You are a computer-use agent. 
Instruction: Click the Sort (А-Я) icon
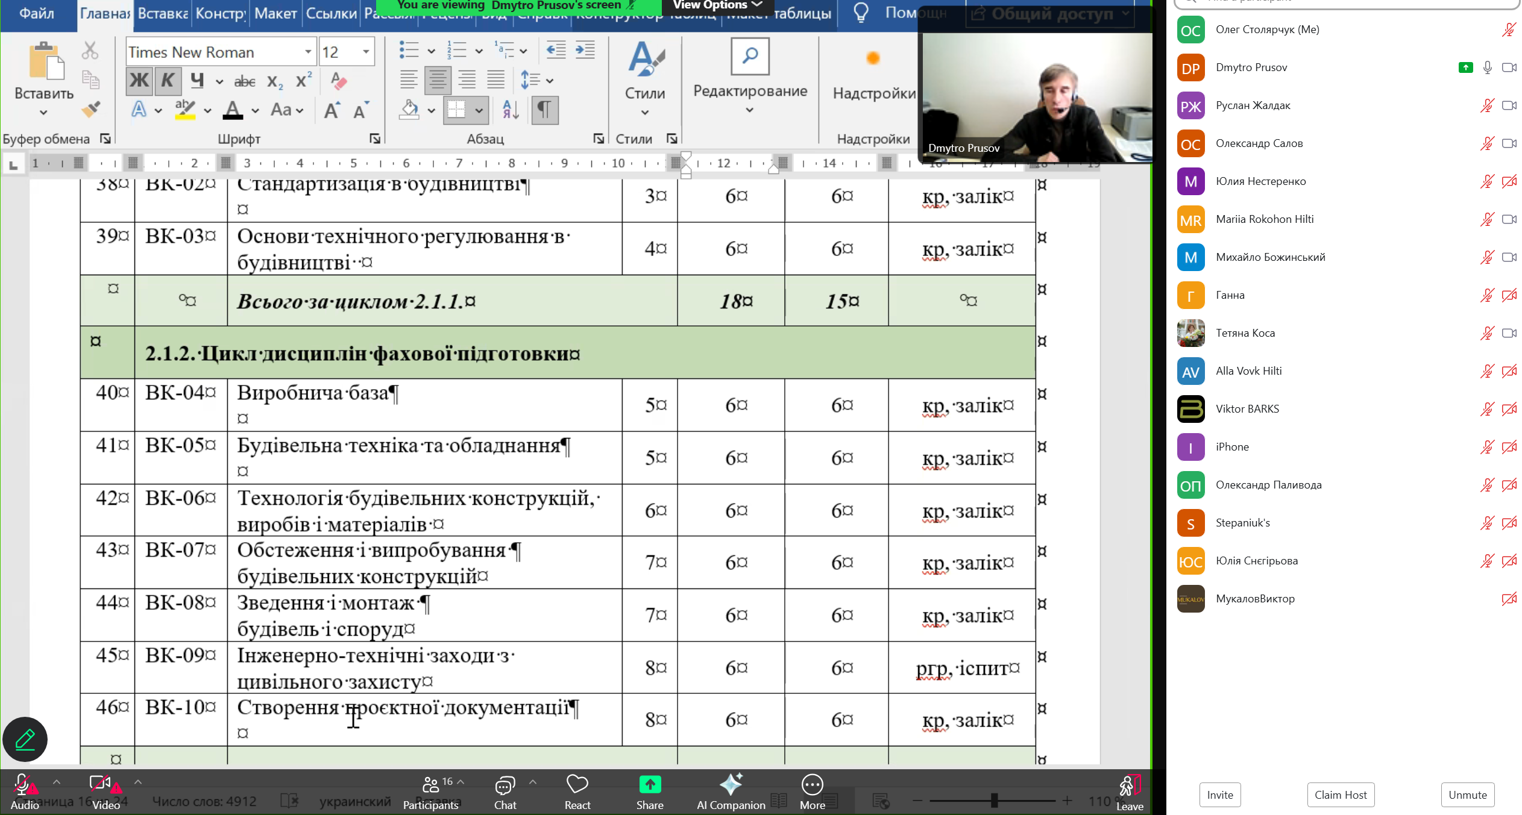pos(511,110)
